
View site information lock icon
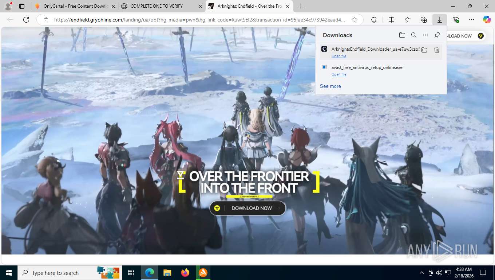coord(46,20)
